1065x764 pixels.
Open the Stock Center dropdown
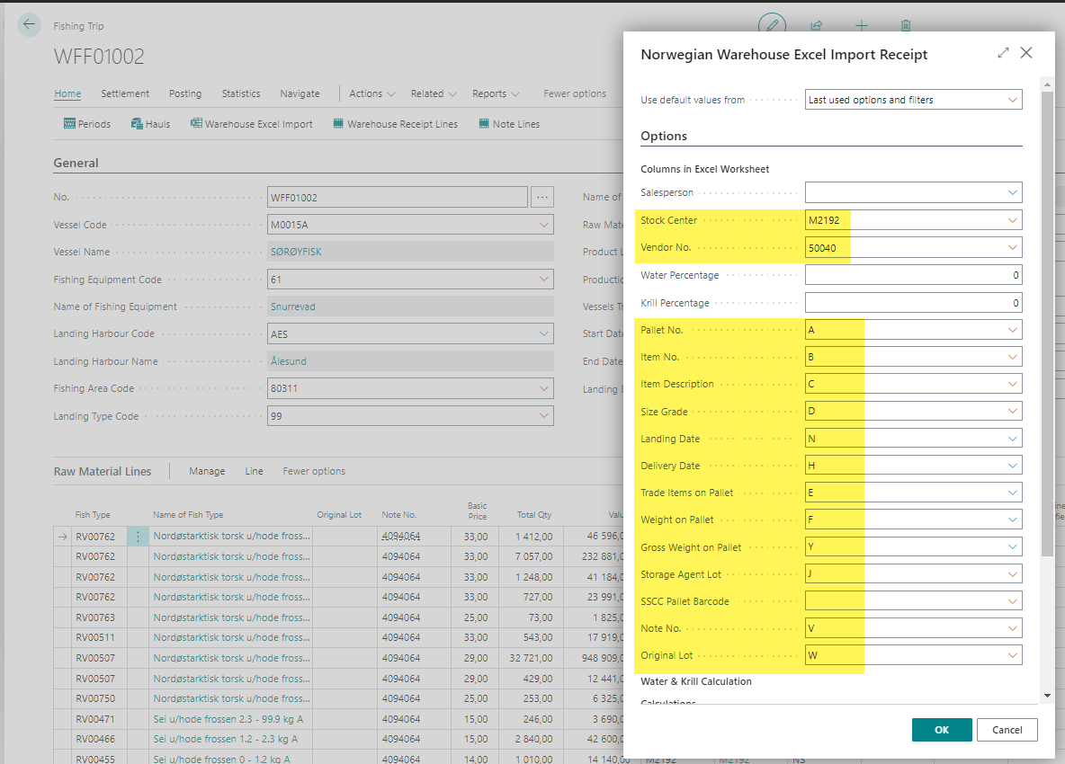point(1013,220)
